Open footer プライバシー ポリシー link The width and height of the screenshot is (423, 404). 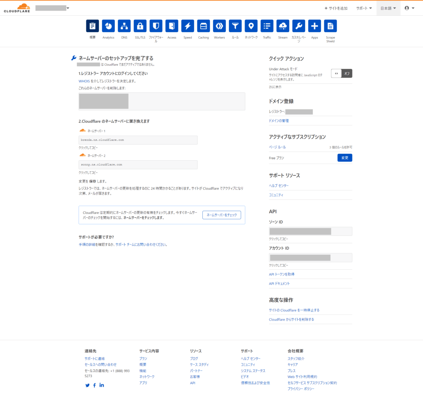click(x=301, y=389)
